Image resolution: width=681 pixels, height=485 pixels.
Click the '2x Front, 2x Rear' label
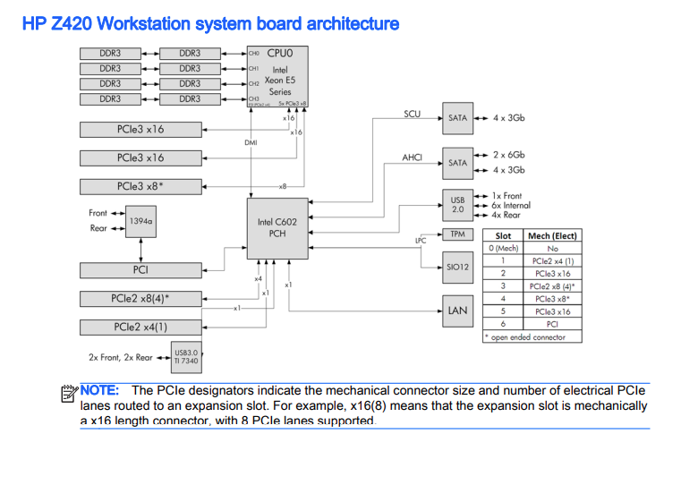[121, 357]
